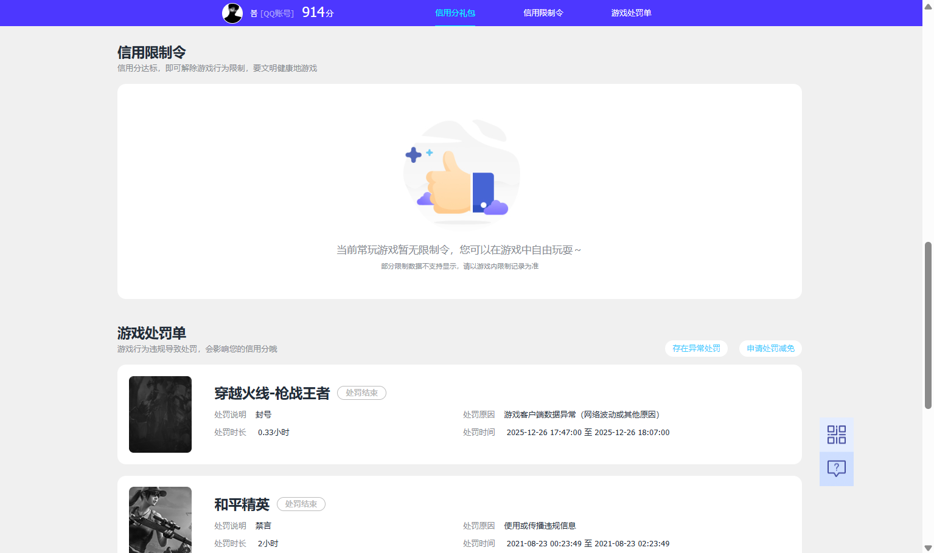Click the 申请处罚减免 button
The image size is (934, 553).
coord(770,348)
